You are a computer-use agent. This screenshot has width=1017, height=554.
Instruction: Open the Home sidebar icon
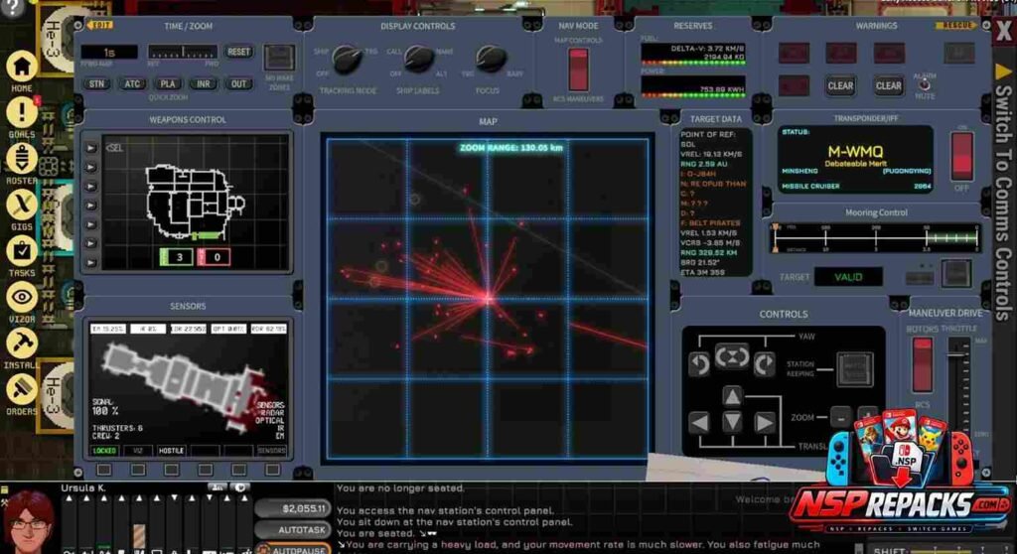pos(22,67)
